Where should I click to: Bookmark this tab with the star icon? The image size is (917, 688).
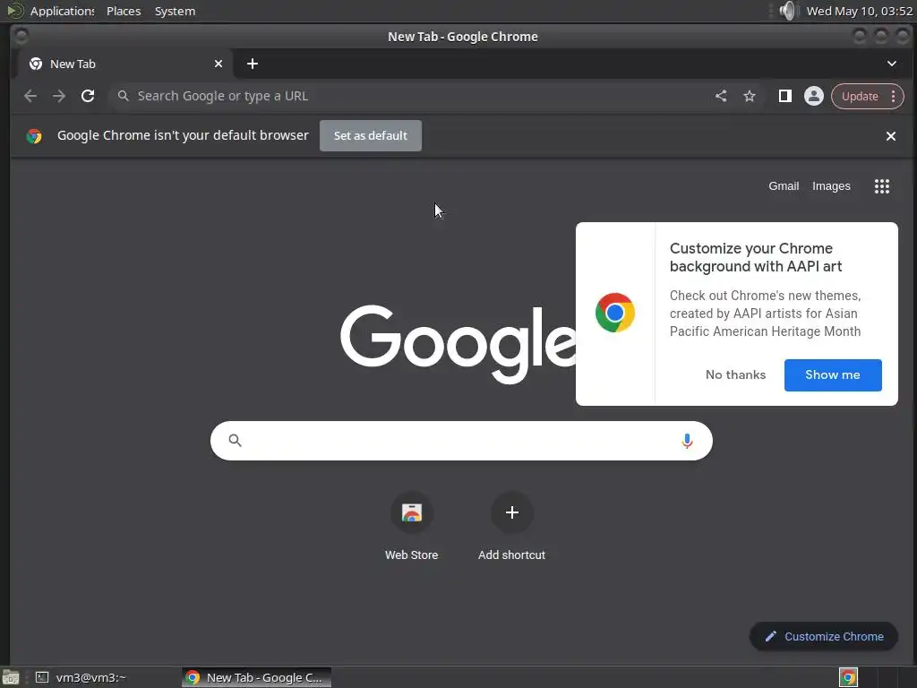[750, 96]
